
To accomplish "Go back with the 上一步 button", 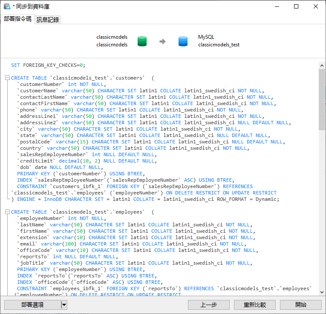I will coord(208,305).
